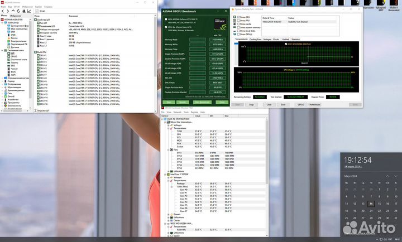Collapse the Fans node in HWMonitor

(169, 150)
